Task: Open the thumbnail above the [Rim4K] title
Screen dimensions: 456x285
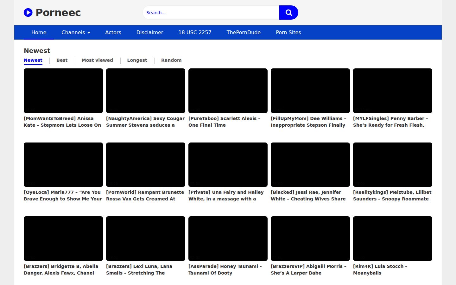Action: click(393, 238)
